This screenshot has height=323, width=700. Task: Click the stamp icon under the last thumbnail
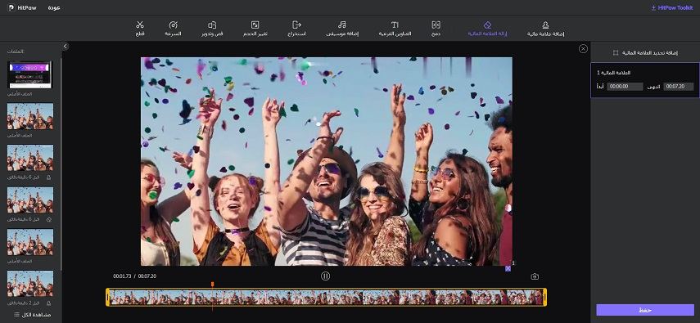[x=48, y=303]
